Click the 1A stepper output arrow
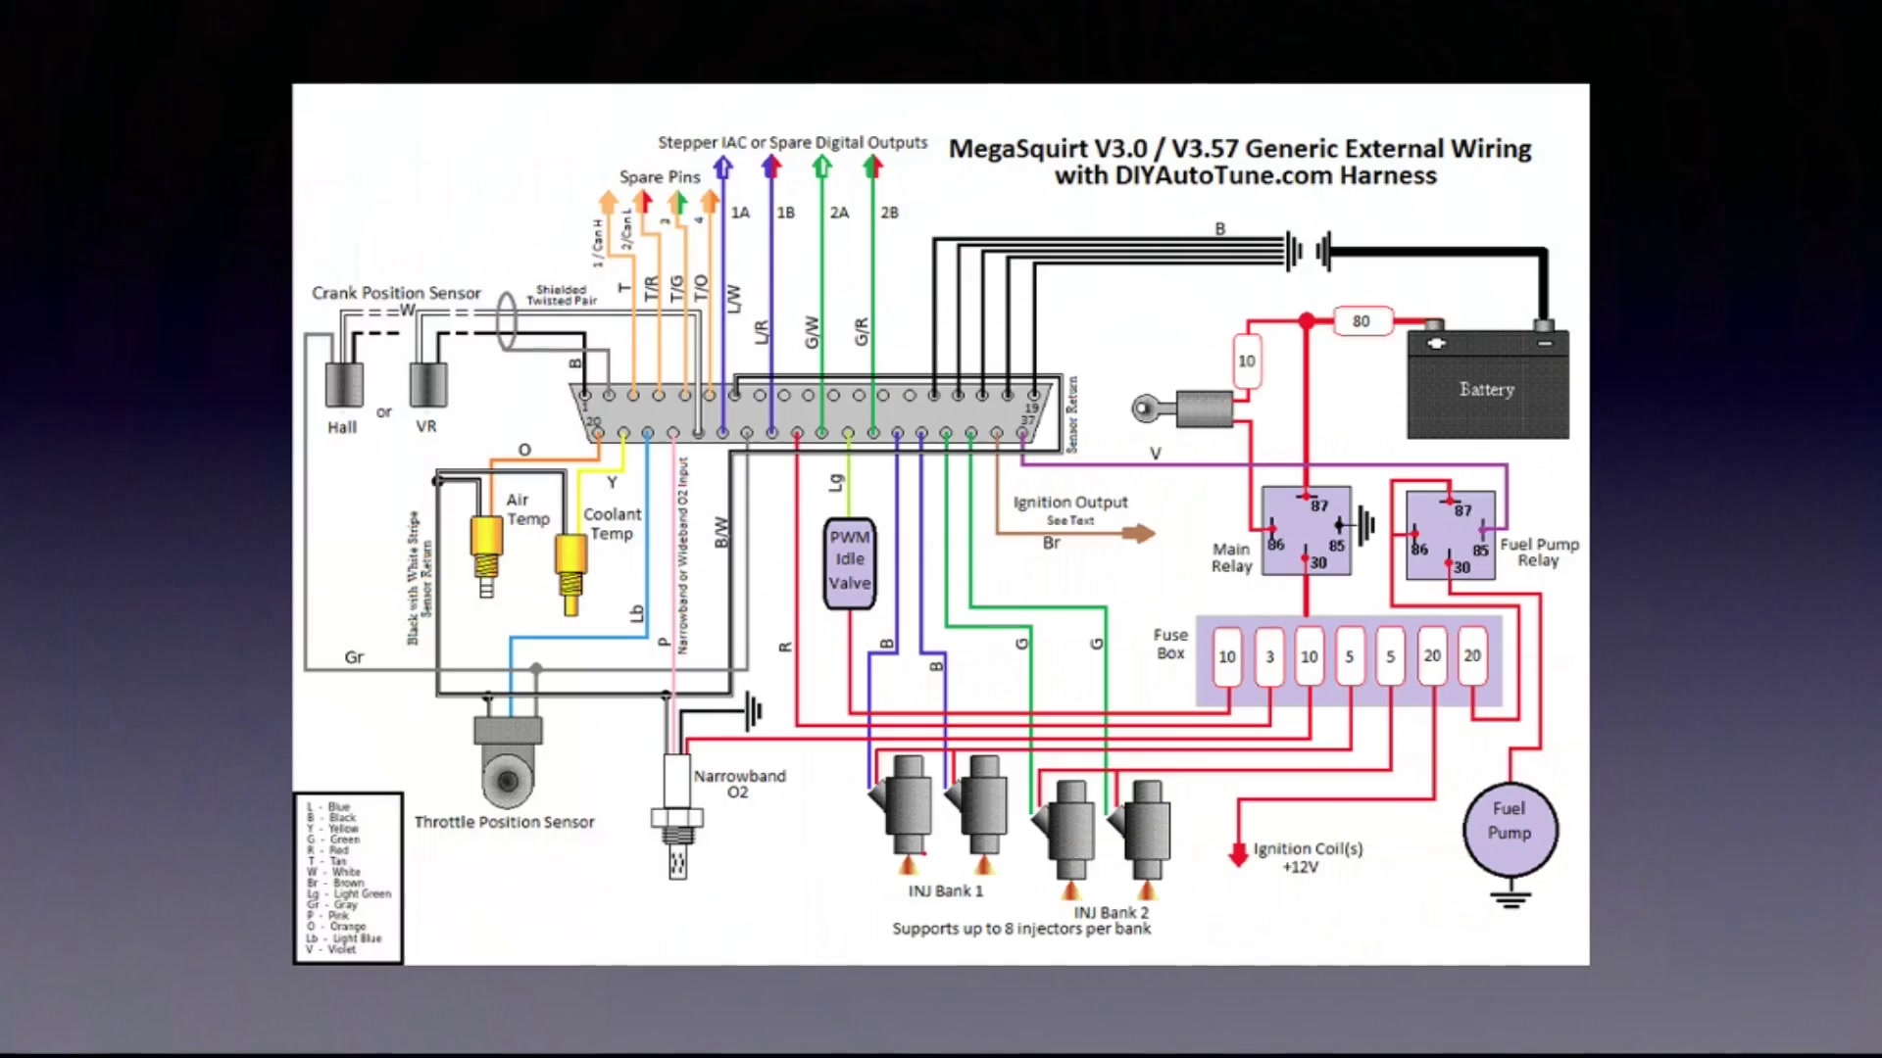 pyautogui.click(x=723, y=168)
